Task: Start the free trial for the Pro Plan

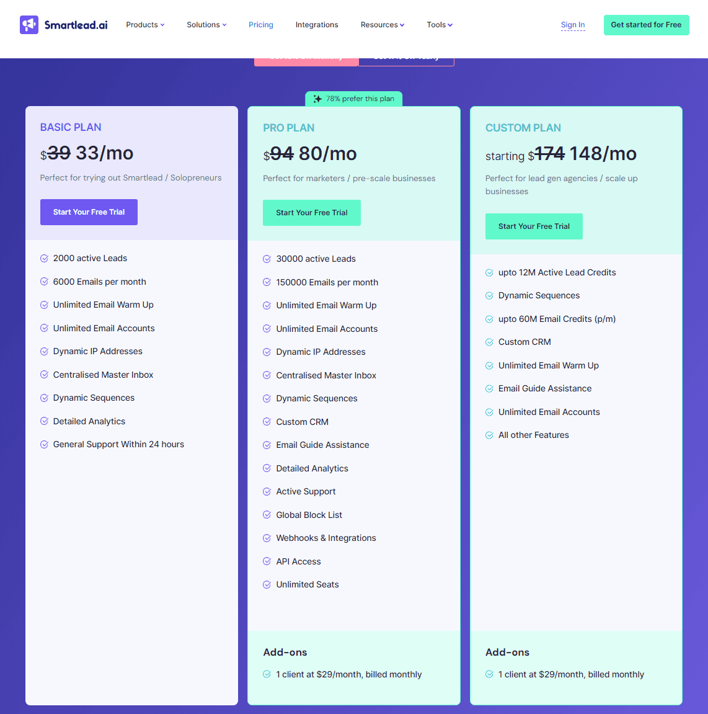Action: (x=311, y=212)
